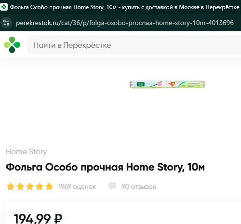Open the '90 отзывов' reviews link
This screenshot has height=224, width=241.
click(139, 187)
